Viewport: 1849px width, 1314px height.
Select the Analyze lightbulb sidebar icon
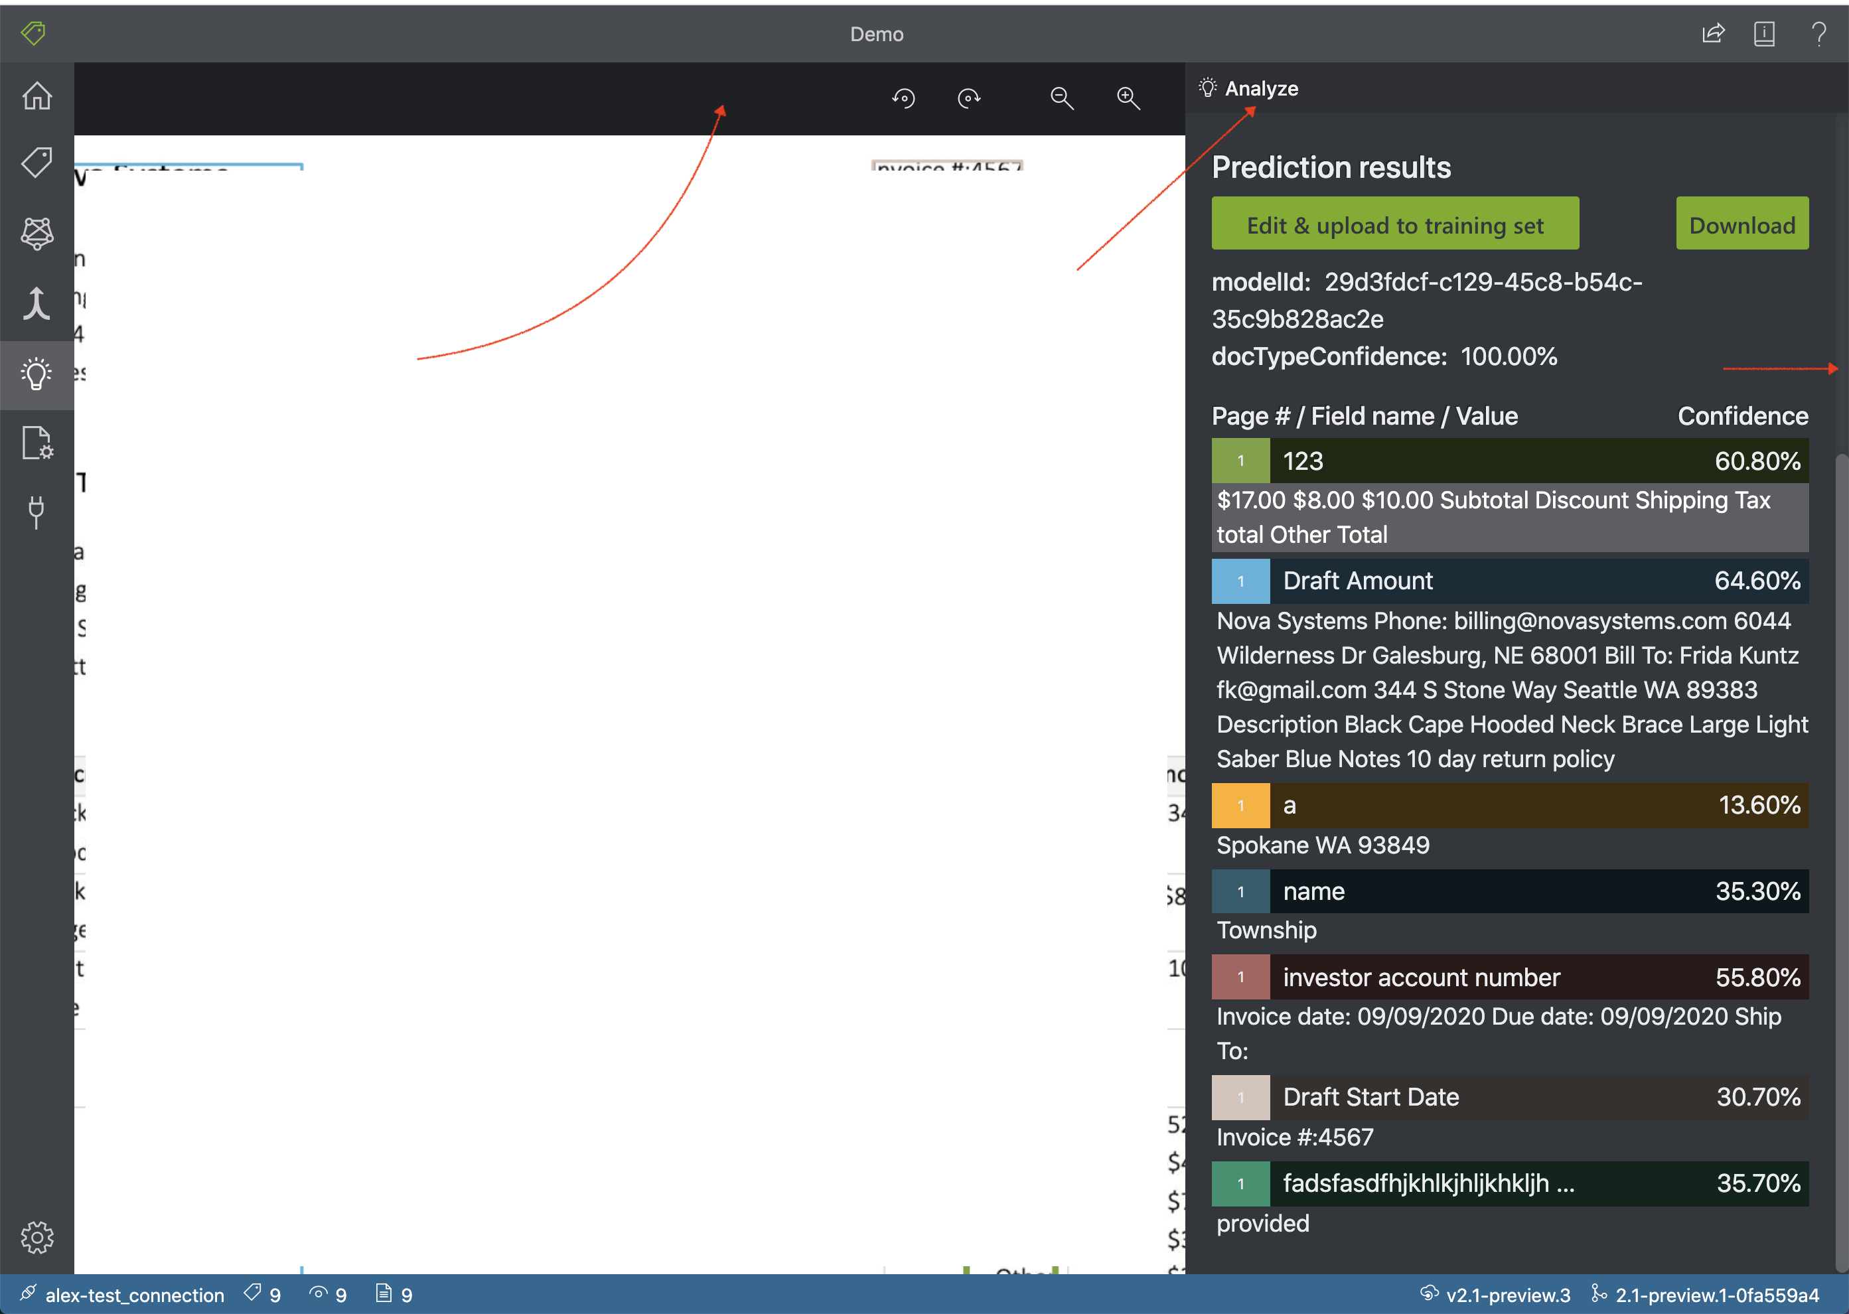tap(37, 374)
